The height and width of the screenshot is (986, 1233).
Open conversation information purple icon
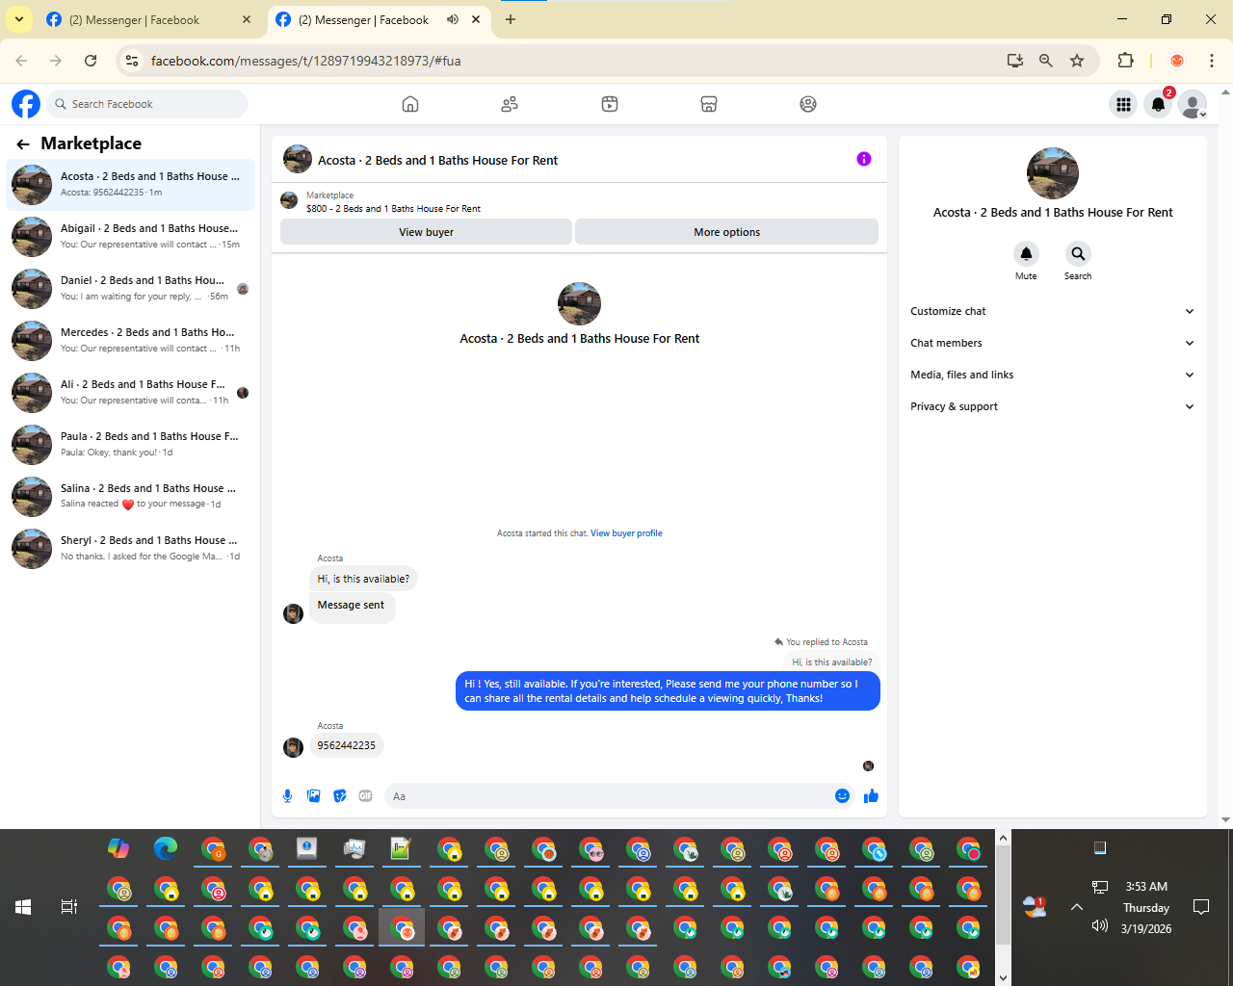(x=864, y=159)
